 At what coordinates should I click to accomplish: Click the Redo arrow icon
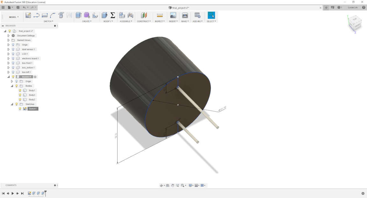click(x=32, y=8)
